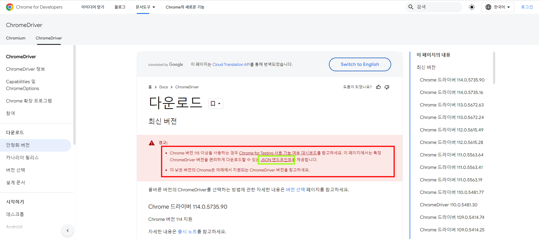Click ChromeDriver heading in sidebar
The height and width of the screenshot is (239, 539).
21,56
